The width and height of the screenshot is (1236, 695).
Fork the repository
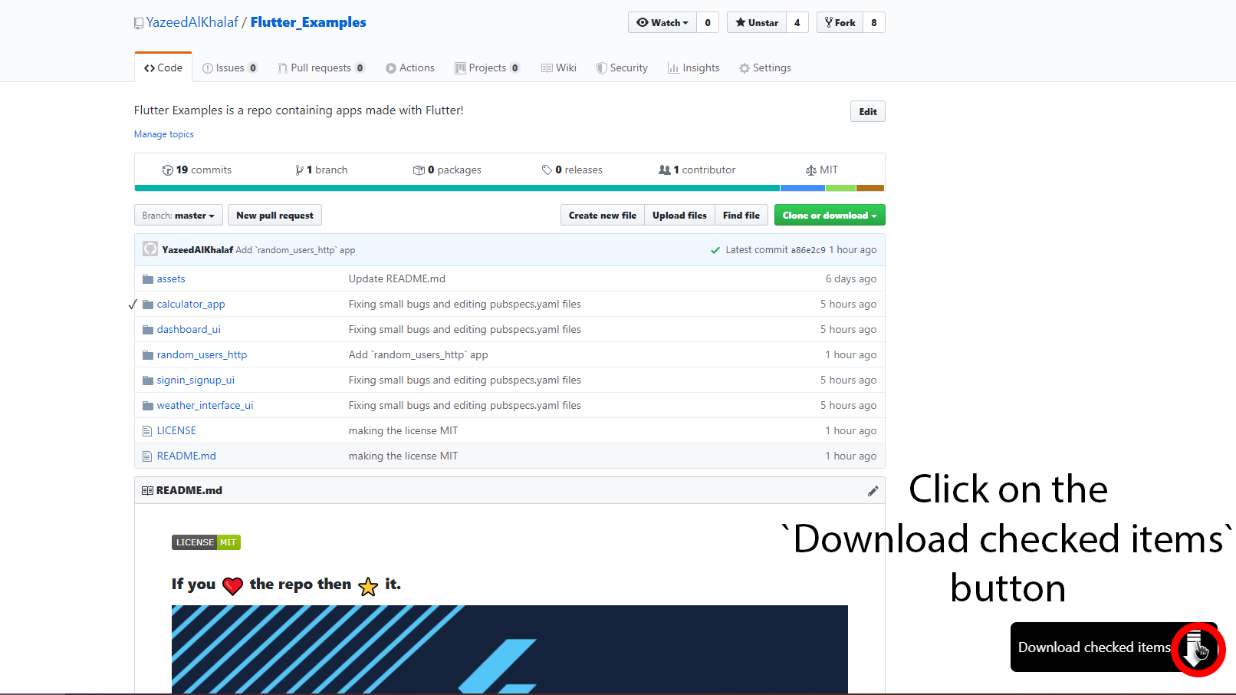pyautogui.click(x=840, y=23)
